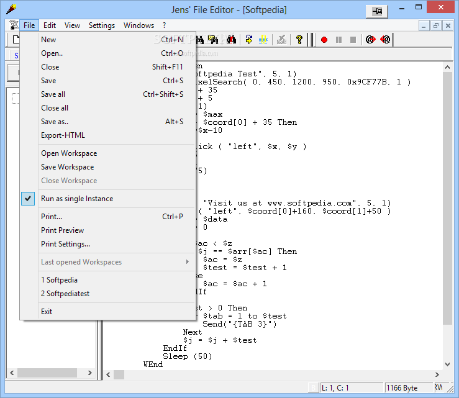Open the Settings menu
459x398 pixels.
[x=102, y=25]
